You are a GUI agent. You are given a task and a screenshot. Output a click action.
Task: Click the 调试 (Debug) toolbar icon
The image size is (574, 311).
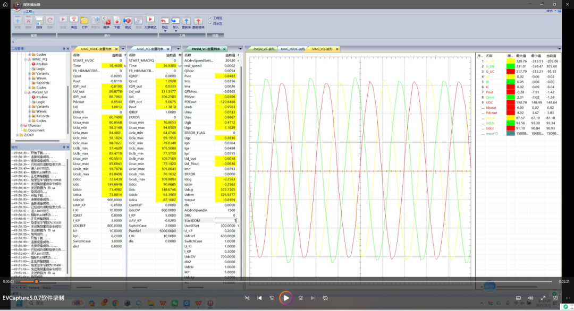pyautogui.click(x=128, y=21)
